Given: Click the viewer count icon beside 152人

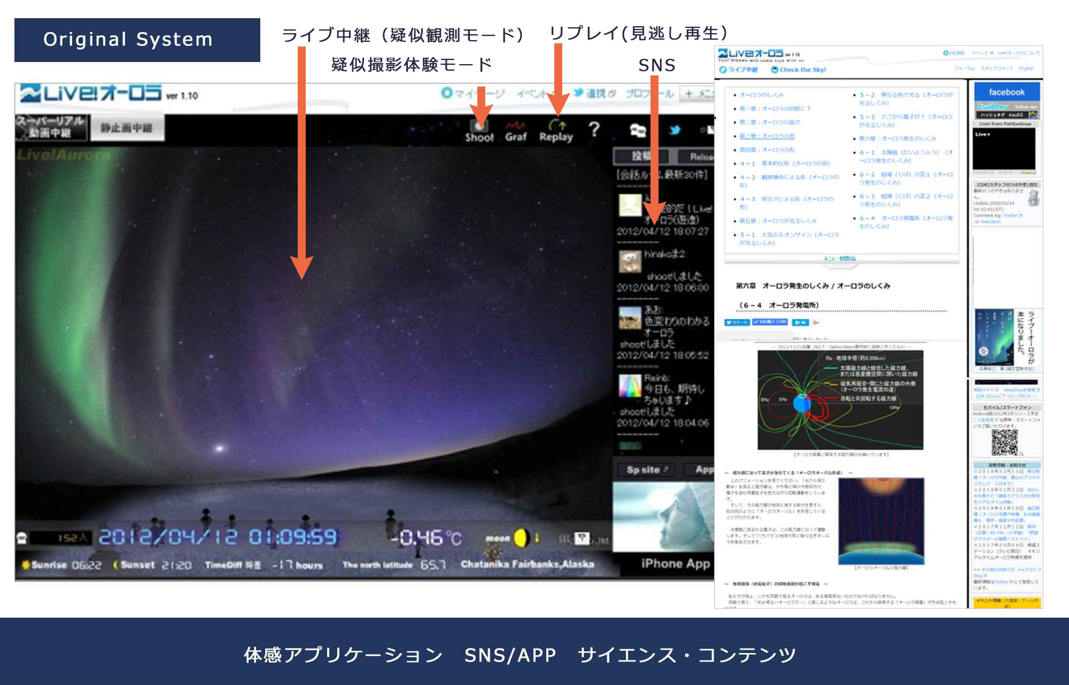Looking at the screenshot, I should tap(22, 538).
